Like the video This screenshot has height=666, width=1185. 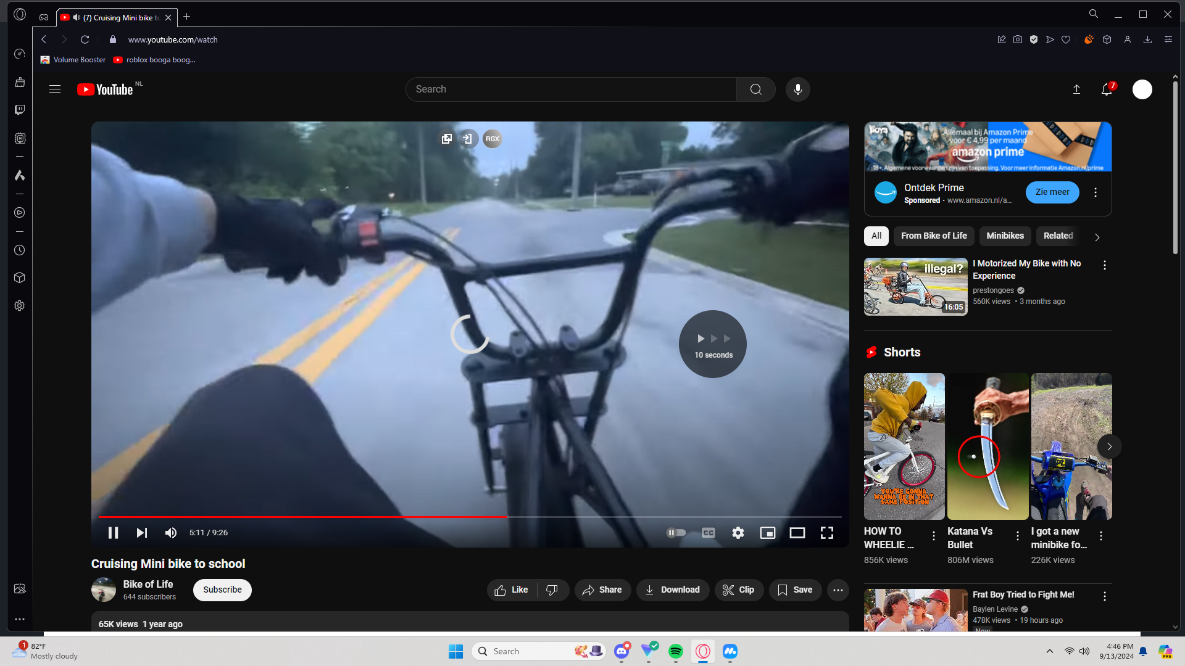click(512, 590)
